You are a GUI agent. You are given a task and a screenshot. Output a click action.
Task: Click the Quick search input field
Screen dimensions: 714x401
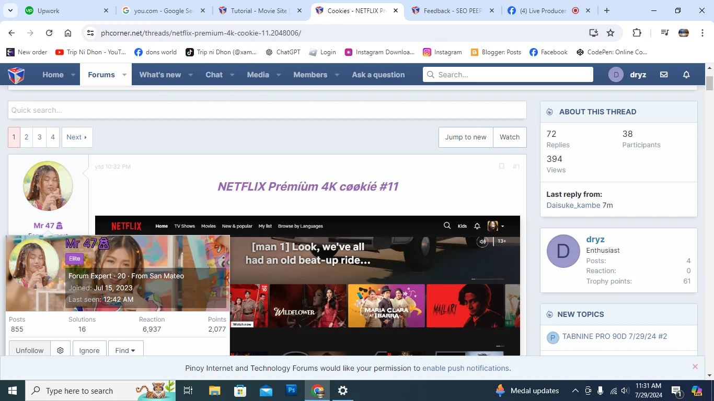point(267,110)
